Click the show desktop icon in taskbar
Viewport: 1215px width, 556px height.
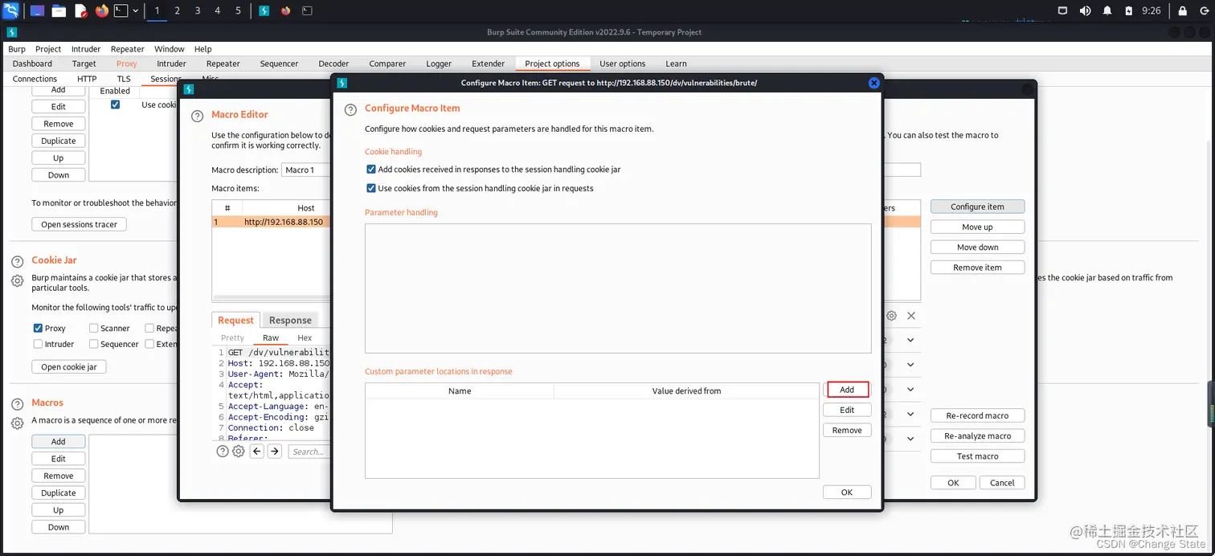pos(37,10)
